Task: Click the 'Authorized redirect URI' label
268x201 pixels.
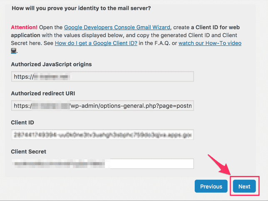Action: tap(43, 94)
